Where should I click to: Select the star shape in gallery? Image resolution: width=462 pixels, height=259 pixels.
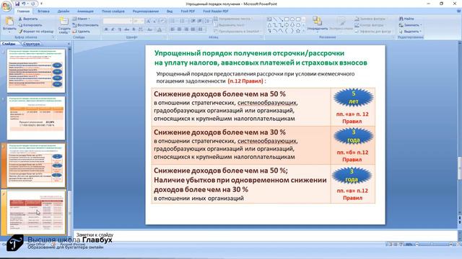click(x=298, y=30)
